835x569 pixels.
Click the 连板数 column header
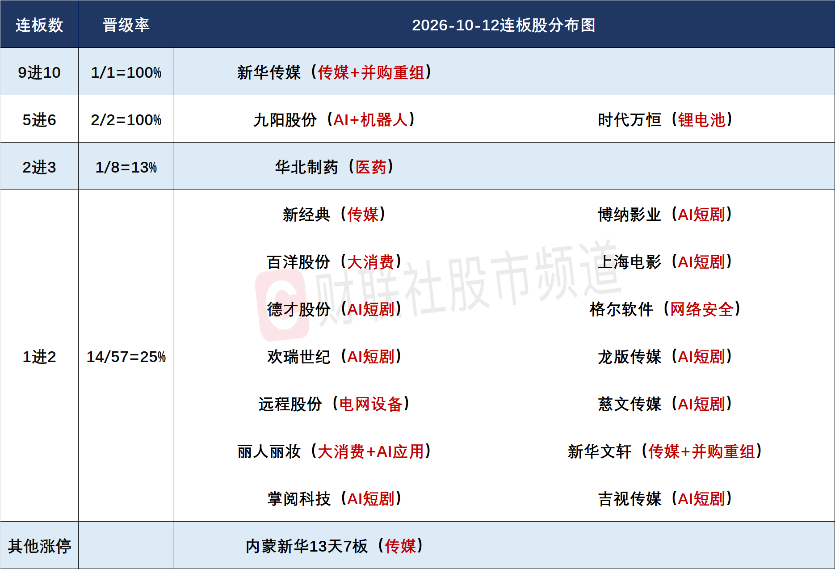39,25
